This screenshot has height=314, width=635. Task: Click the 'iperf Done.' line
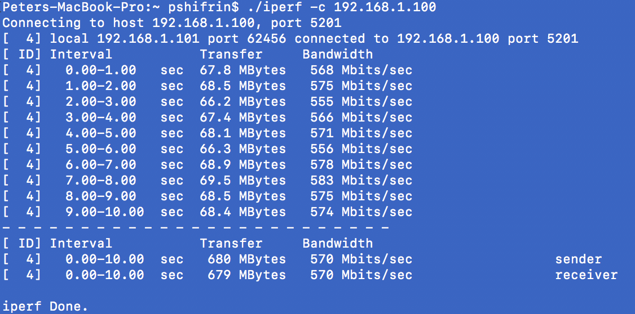pos(45,306)
